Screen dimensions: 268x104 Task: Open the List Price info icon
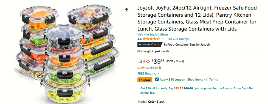[x=160, y=68]
